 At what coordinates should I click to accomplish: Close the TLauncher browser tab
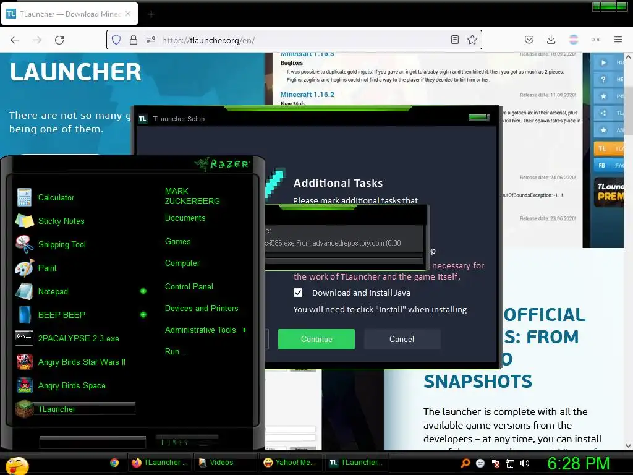[128, 14]
